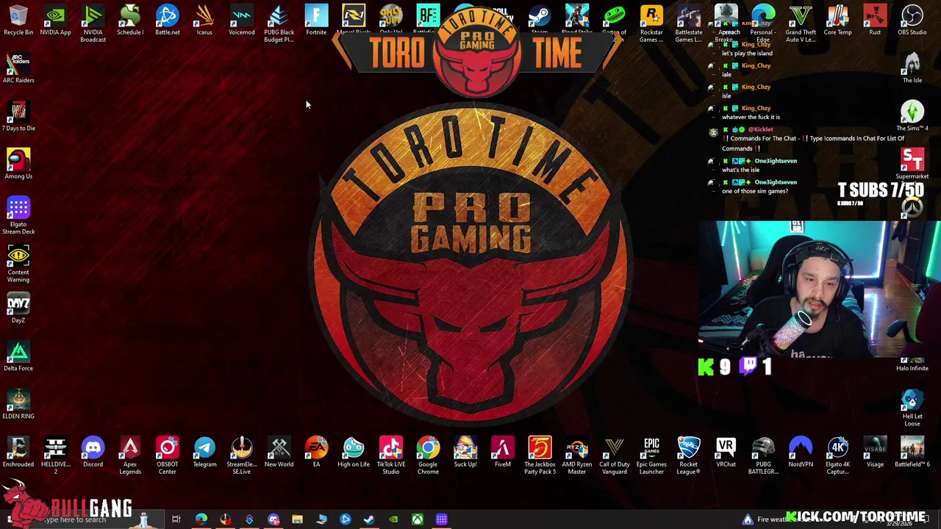This screenshot has height=529, width=941.
Task: Select the Personal Edge desktop shortcut
Action: point(763,24)
